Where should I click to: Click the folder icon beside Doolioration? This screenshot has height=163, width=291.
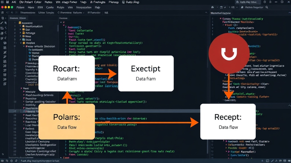(24, 26)
